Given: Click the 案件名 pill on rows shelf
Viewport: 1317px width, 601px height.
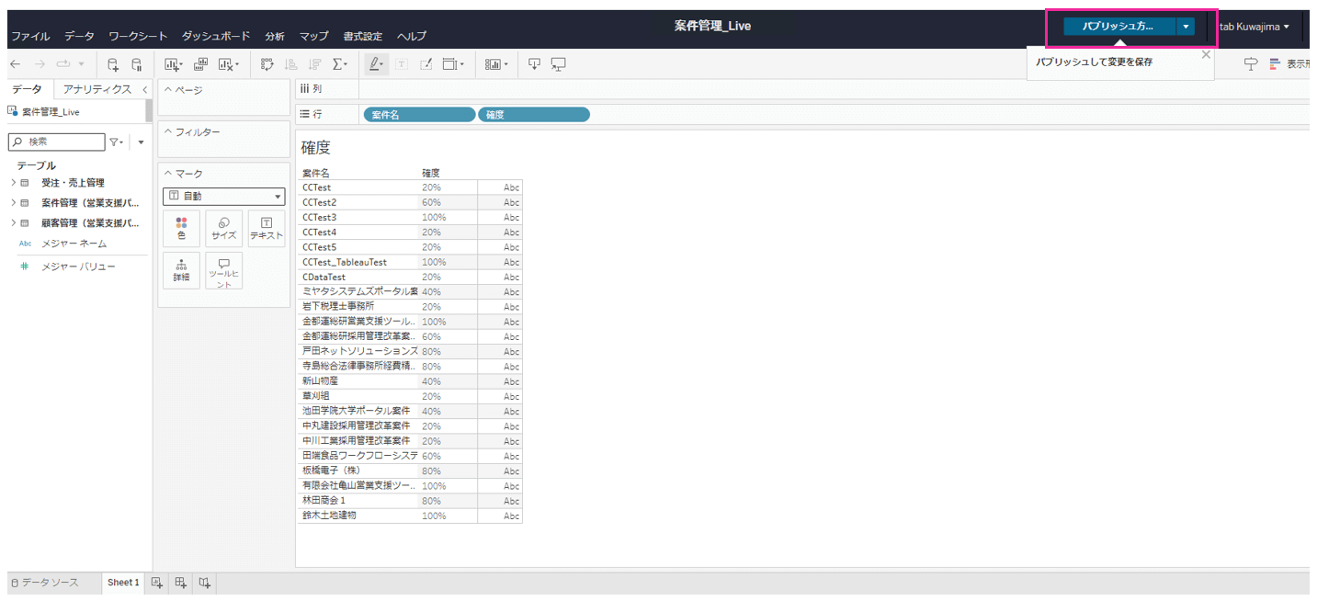Looking at the screenshot, I should (x=420, y=115).
